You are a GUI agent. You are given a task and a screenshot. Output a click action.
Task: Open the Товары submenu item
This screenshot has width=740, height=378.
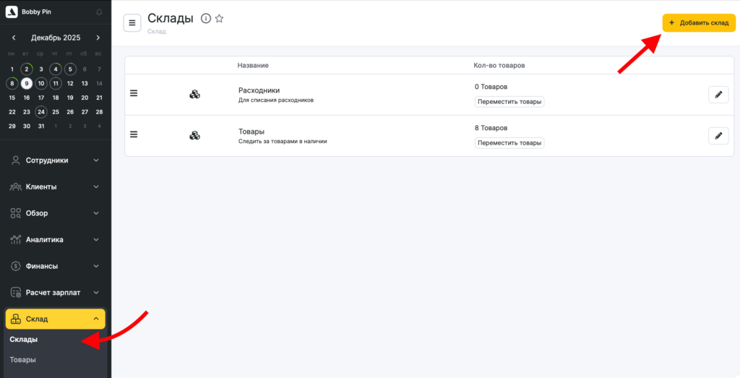point(22,359)
